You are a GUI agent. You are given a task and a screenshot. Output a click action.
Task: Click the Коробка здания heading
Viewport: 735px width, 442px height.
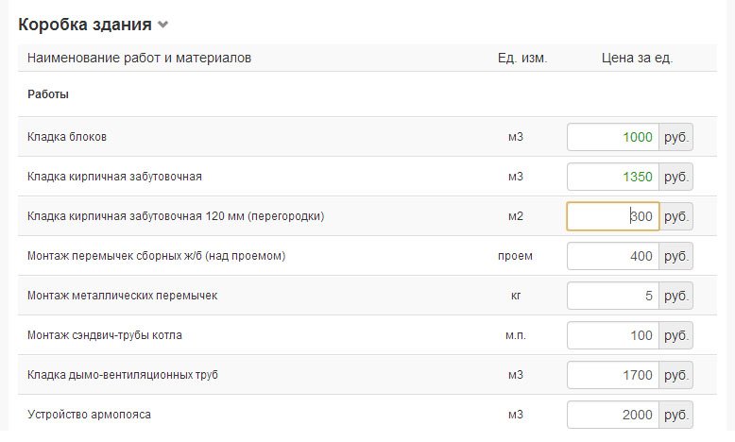pyautogui.click(x=85, y=25)
